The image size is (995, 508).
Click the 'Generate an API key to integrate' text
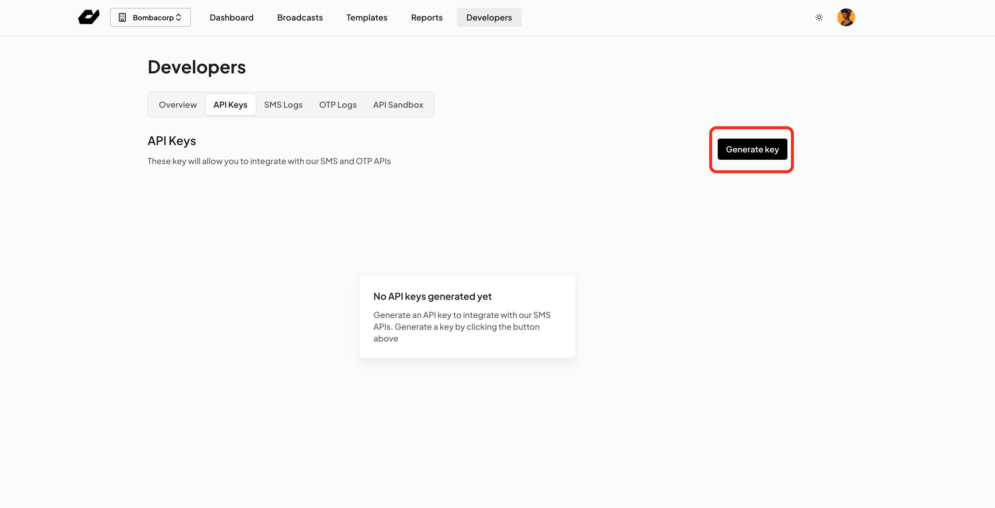462,327
